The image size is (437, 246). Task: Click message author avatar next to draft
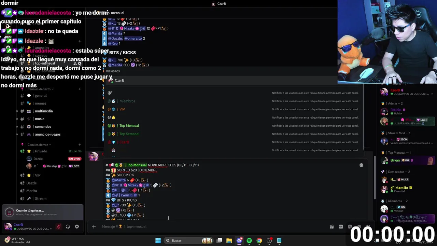pos(93,157)
